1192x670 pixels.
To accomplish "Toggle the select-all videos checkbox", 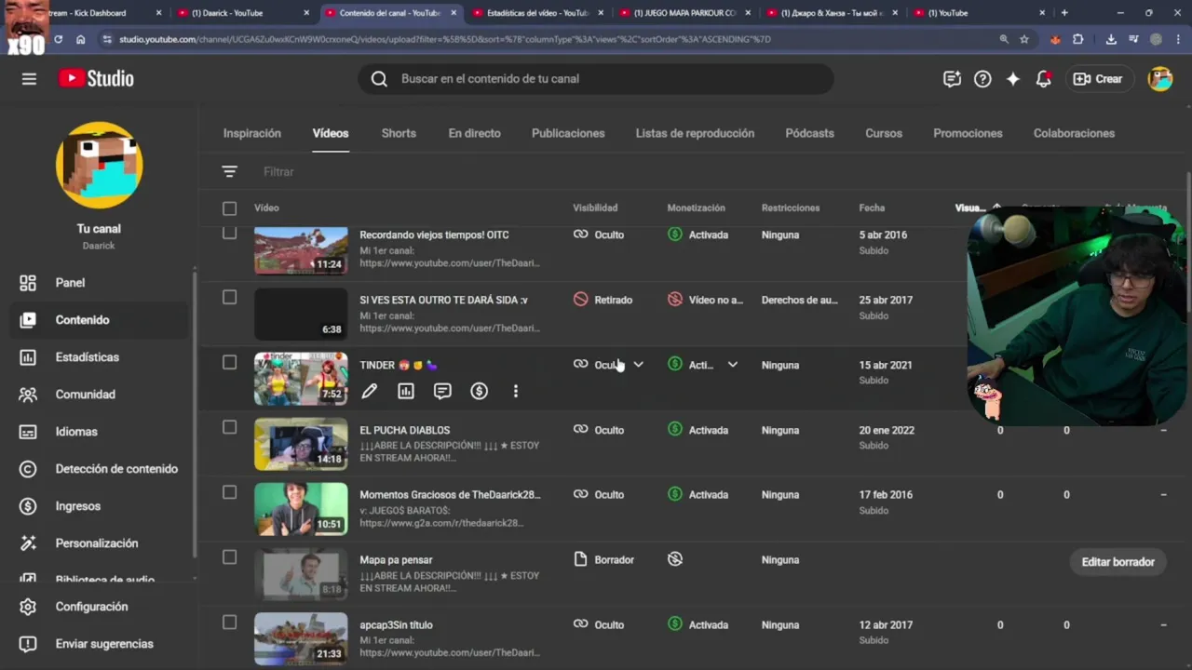I will coord(230,208).
